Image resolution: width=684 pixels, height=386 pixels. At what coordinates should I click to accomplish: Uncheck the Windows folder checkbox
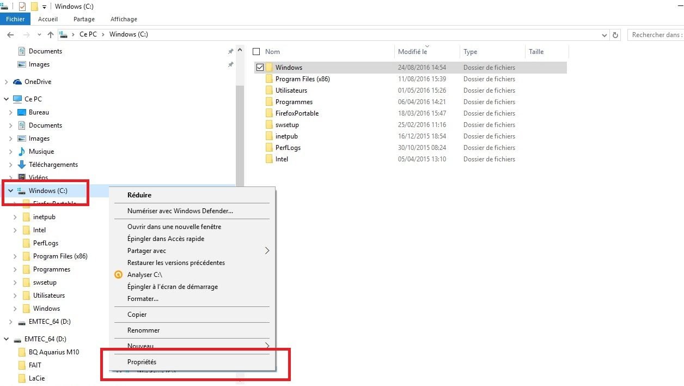(260, 68)
